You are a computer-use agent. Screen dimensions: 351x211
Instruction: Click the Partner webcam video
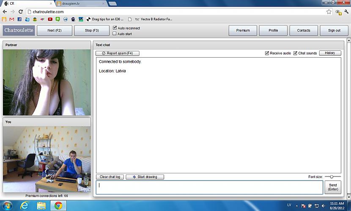[x=47, y=82]
